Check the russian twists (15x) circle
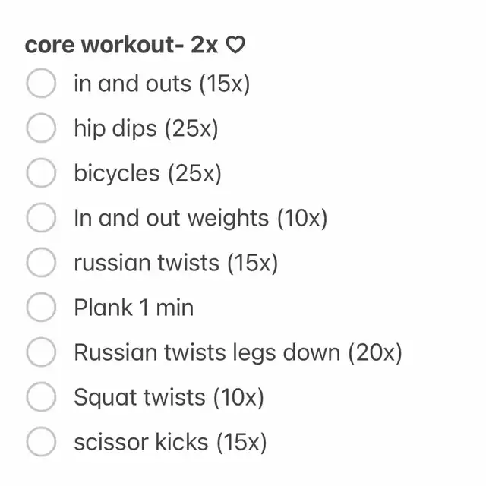486x486 pixels. coord(41,264)
